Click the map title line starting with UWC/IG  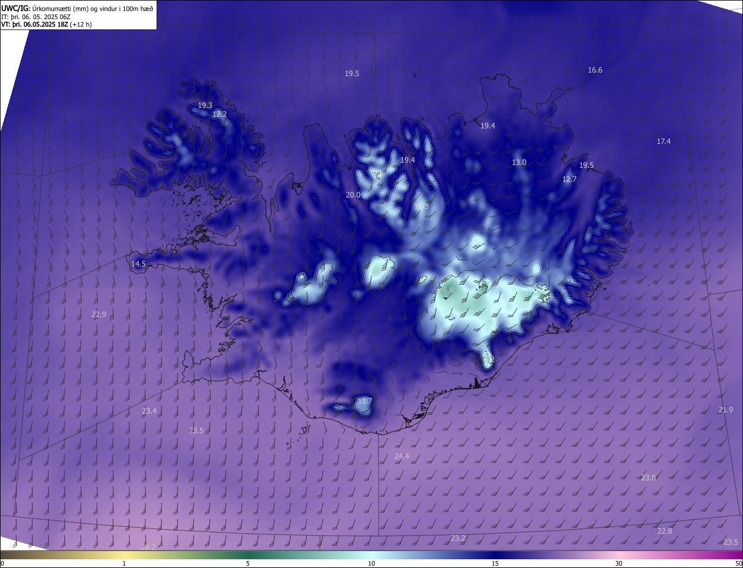(x=77, y=8)
